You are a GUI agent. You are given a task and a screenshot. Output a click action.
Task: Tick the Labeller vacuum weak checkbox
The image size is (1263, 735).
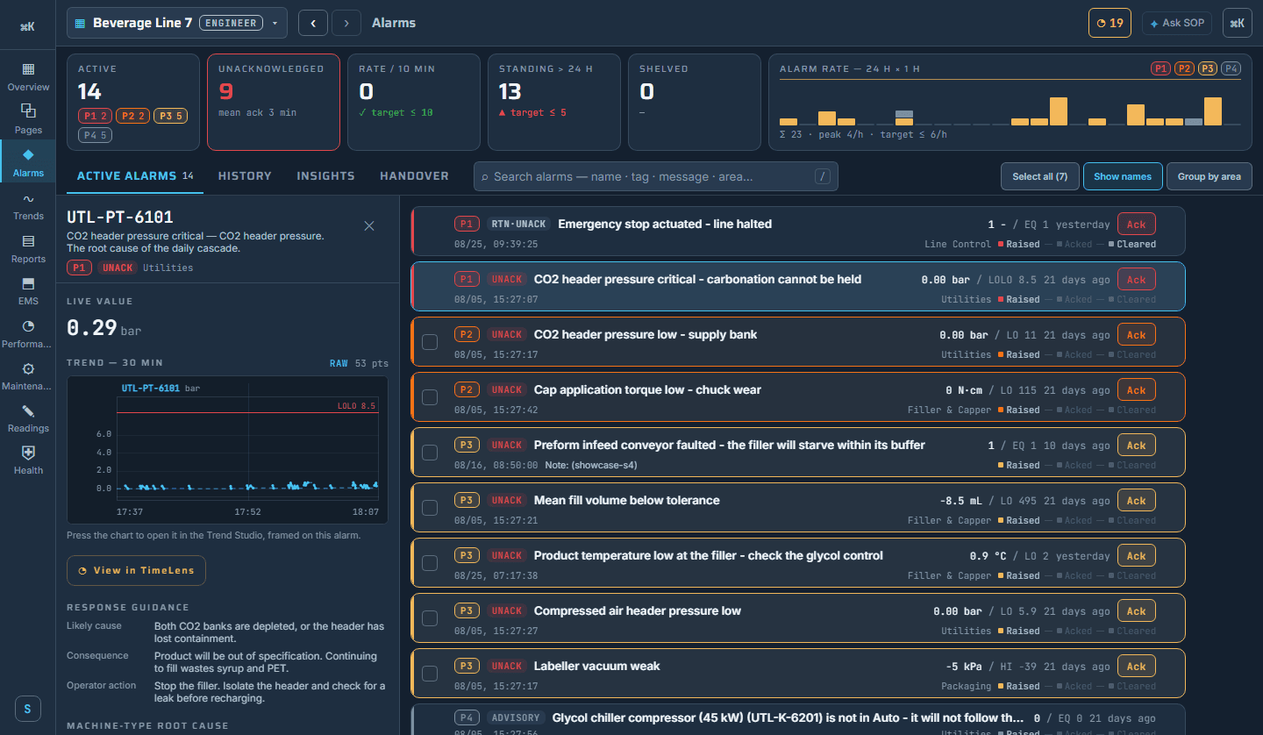point(430,674)
